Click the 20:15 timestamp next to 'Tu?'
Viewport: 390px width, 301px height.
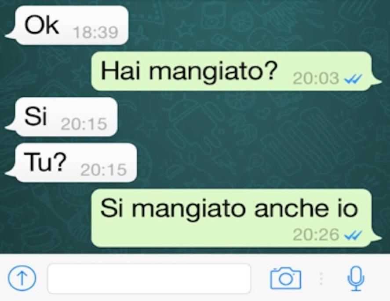pos(103,170)
